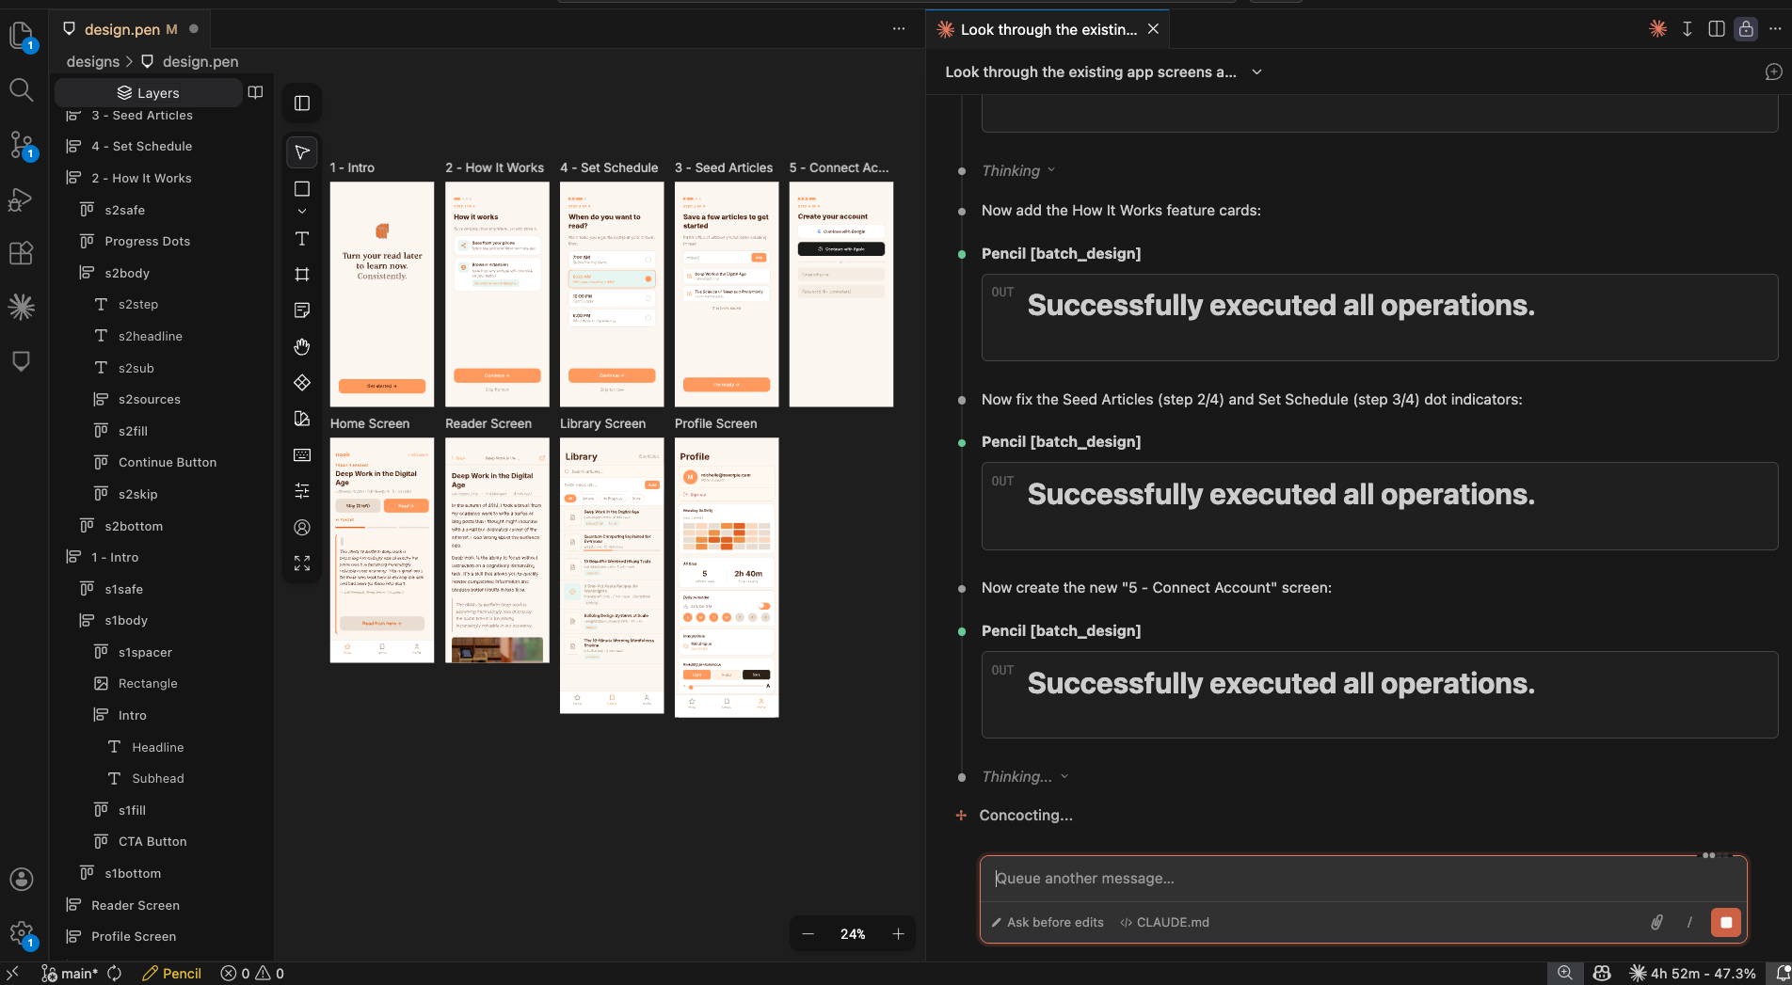Toggle Ask before edits mode

pyautogui.click(x=1047, y=923)
